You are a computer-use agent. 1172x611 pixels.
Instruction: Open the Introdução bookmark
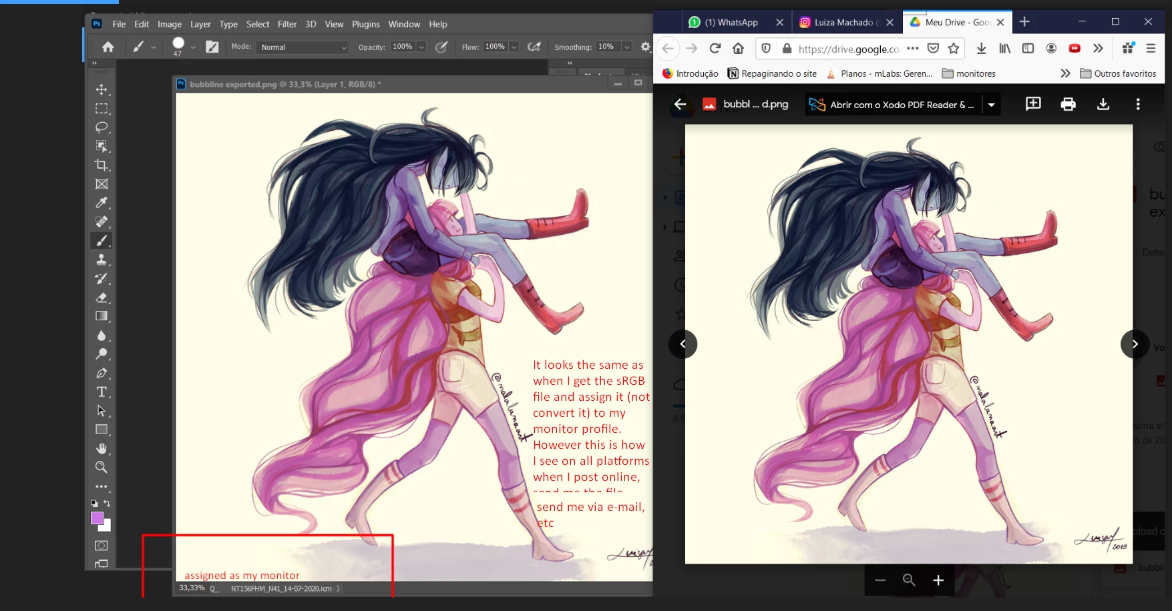[691, 73]
